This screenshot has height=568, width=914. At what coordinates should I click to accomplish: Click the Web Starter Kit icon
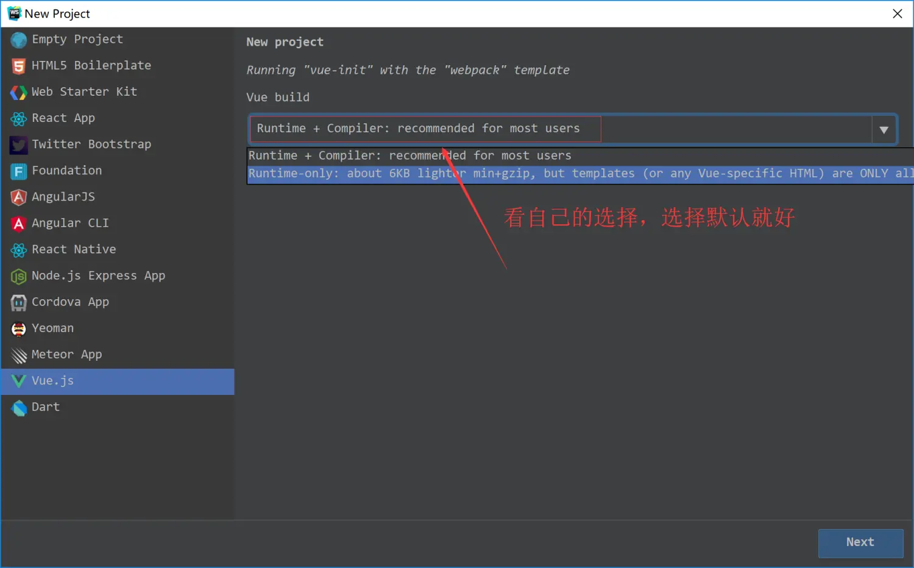pos(19,92)
